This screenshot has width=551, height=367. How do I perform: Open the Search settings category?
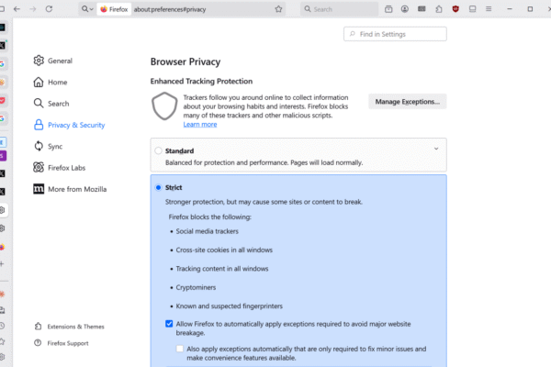tap(51, 104)
